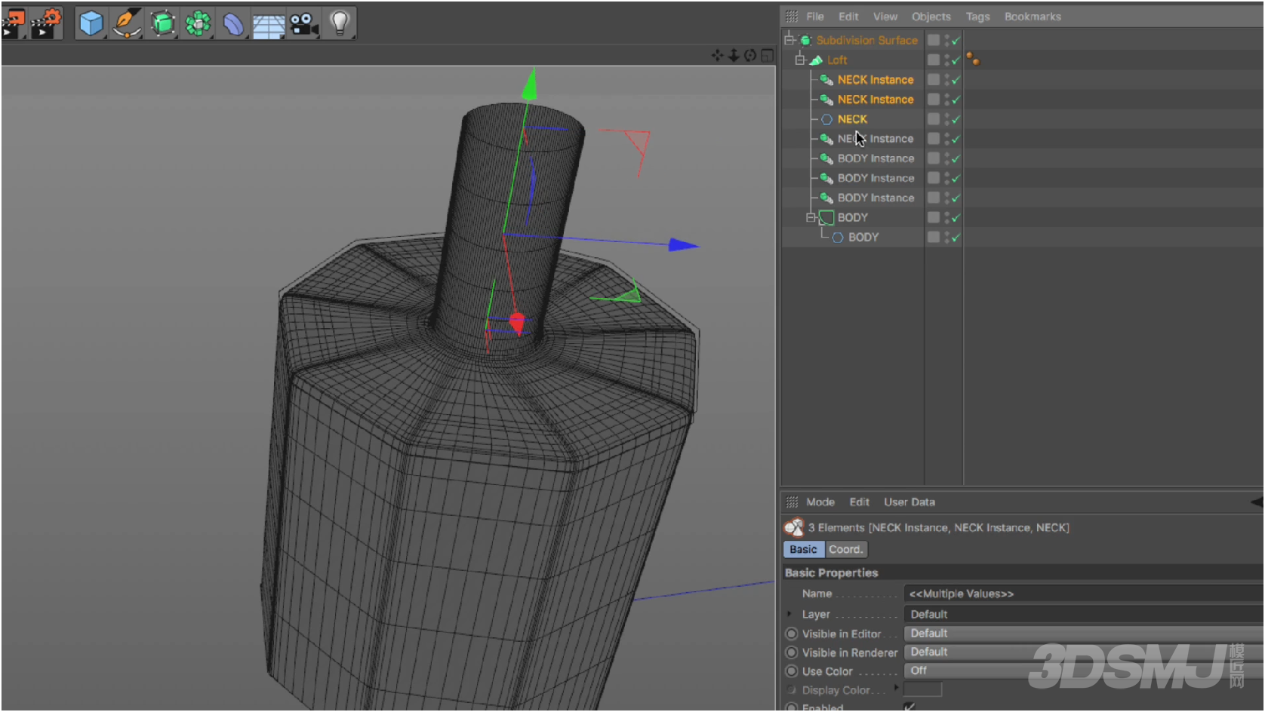
Task: Toggle the NECK spline enable checkmark
Action: click(956, 119)
